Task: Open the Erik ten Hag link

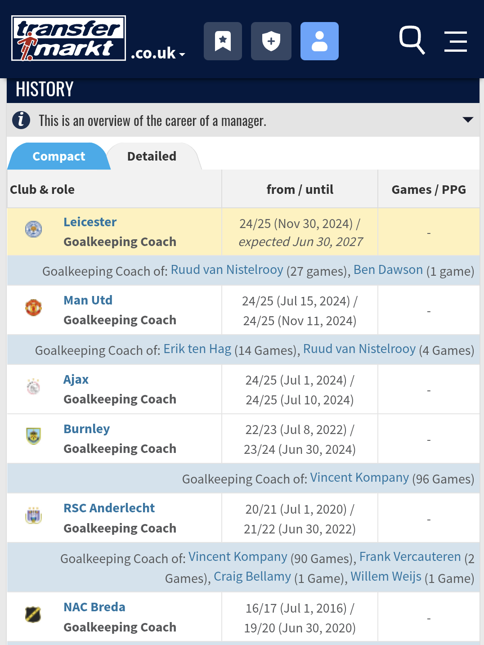Action: (197, 349)
